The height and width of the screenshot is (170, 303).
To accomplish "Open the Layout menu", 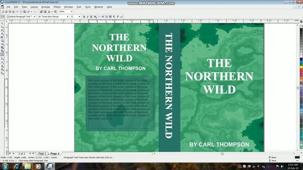I will [34, 7].
